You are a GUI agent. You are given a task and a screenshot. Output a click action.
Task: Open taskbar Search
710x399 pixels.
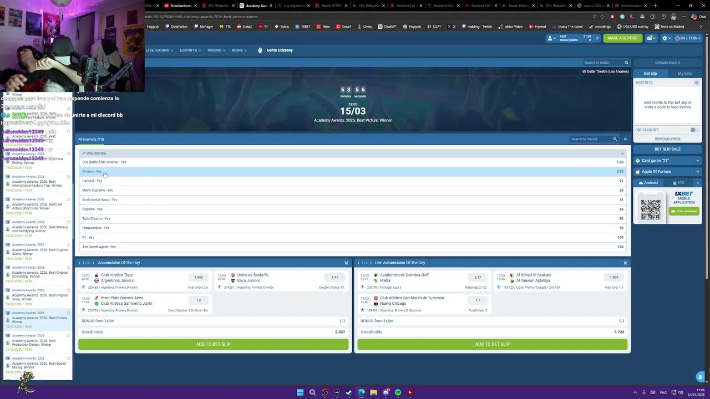(x=312, y=392)
